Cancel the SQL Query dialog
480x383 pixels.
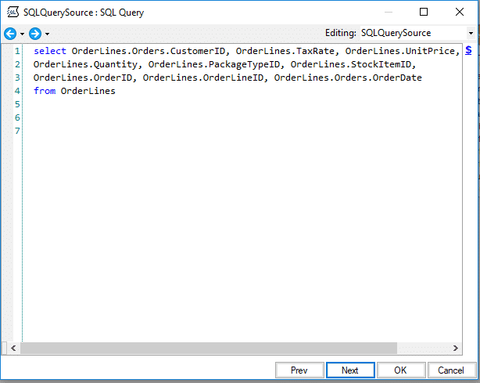click(x=451, y=370)
